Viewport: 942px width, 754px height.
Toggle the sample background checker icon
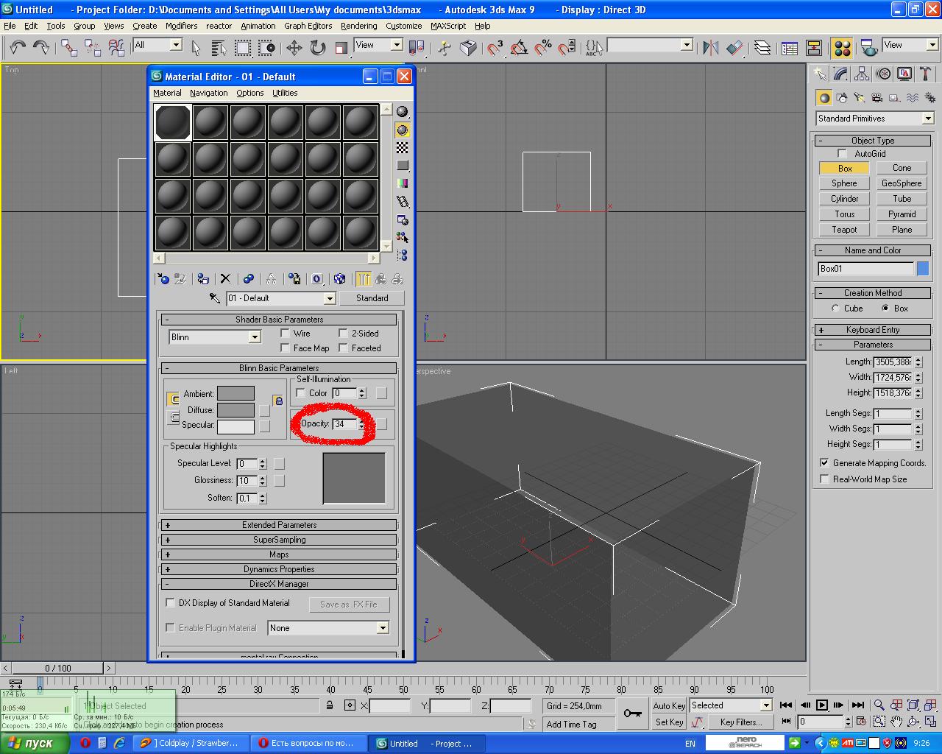pyautogui.click(x=403, y=148)
